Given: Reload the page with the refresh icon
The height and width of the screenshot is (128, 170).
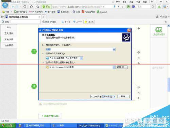Looking at the screenshot, I should [x=25, y=7].
